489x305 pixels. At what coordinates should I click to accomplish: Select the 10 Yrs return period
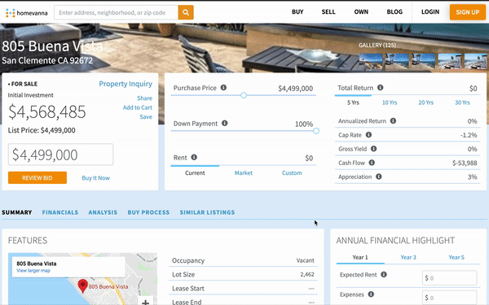click(390, 102)
